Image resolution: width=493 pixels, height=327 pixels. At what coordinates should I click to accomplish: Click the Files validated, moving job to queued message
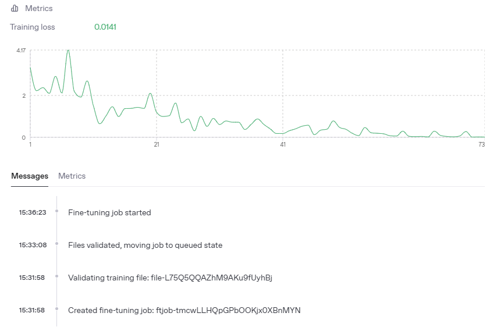pyautogui.click(x=145, y=245)
